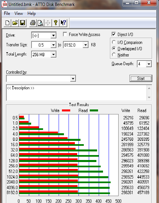The height and width of the screenshot is (203, 159).
Task: Expand the Drive dropdown showing [-c-]
Action: [53, 35]
